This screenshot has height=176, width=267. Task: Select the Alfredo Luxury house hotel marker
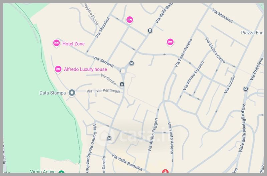58,69
